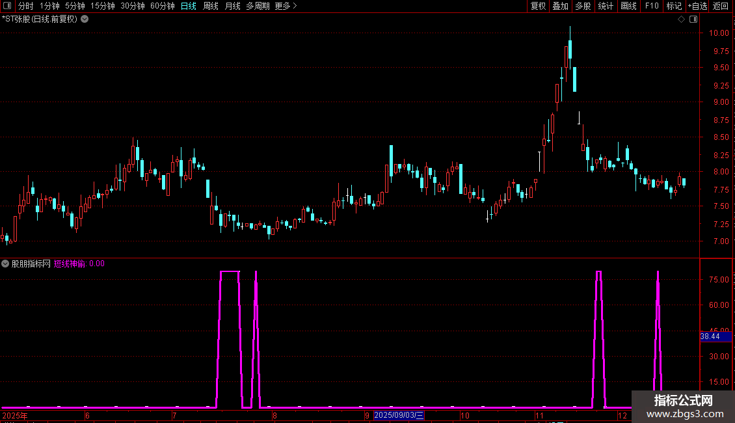Switch to 分时 intraday view

26,6
